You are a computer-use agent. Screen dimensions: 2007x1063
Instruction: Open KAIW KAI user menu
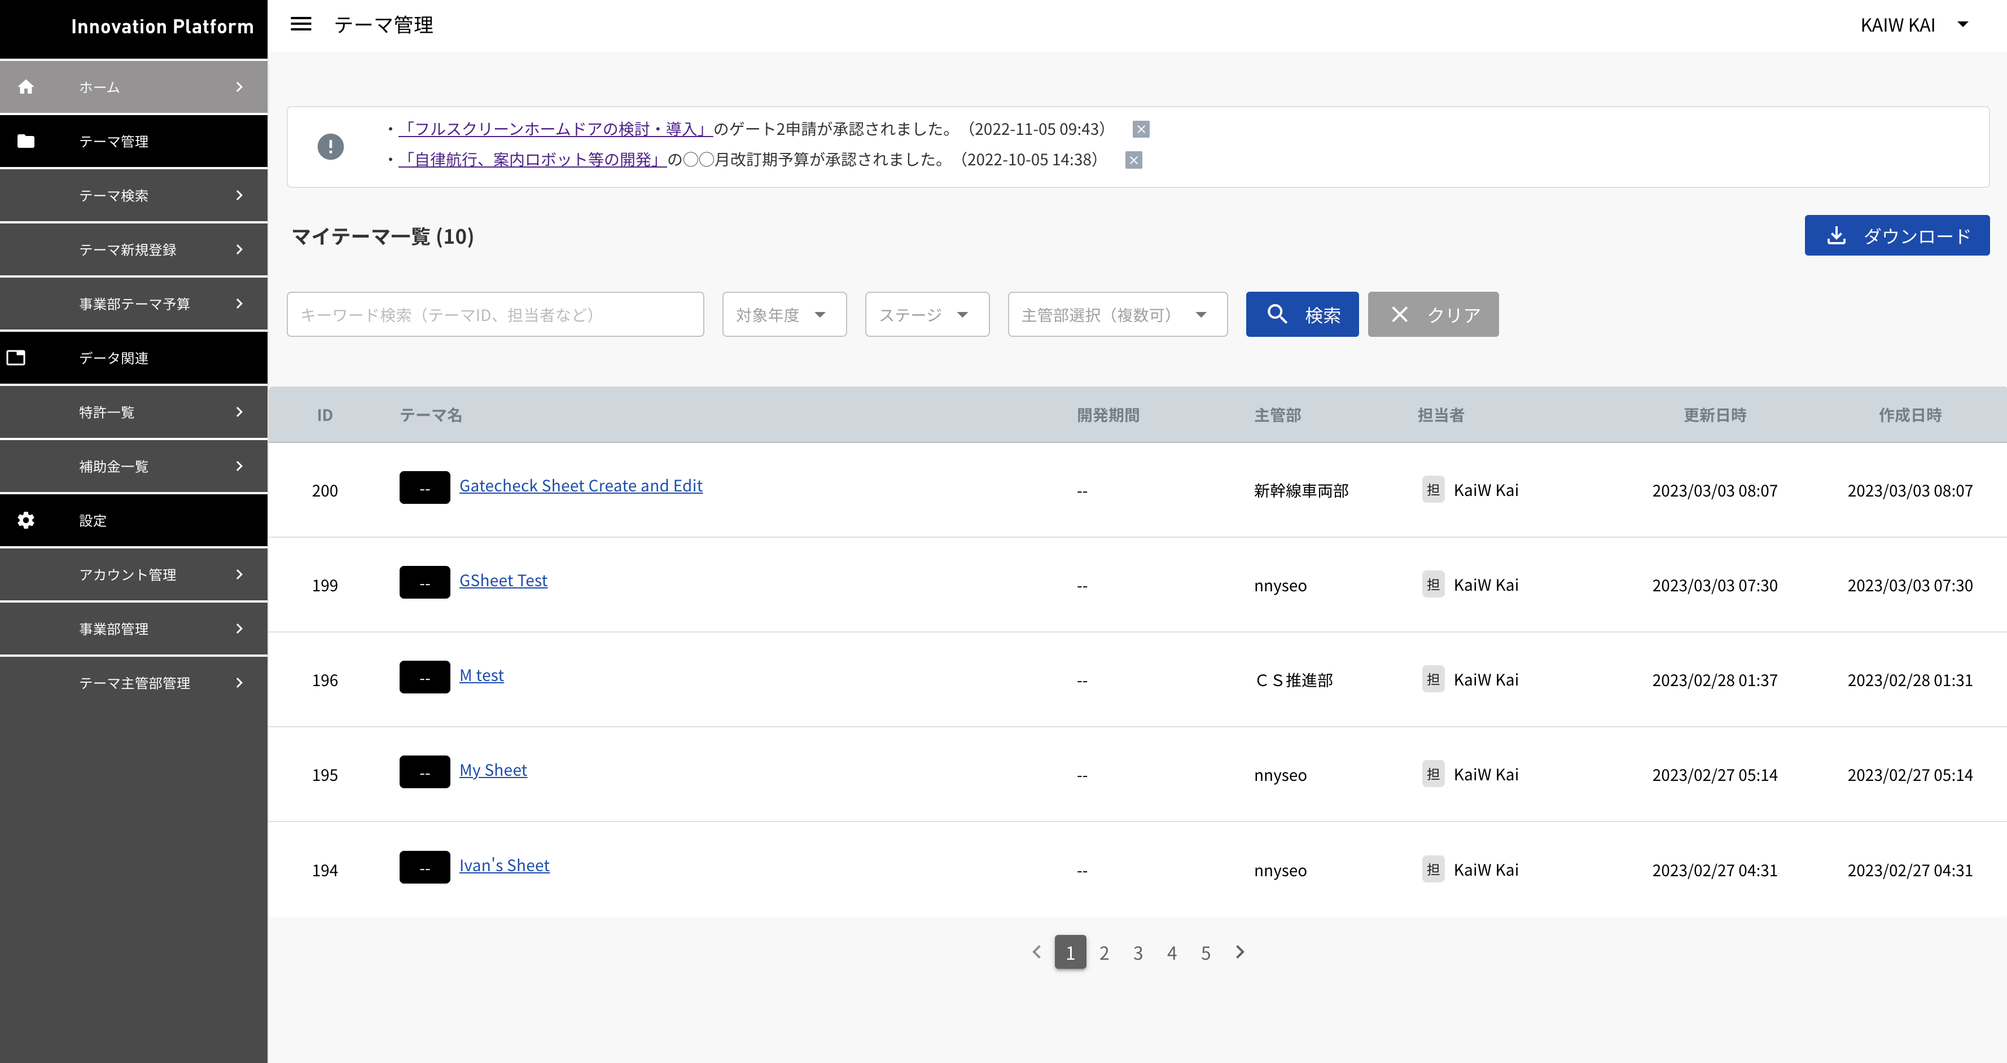pos(1913,25)
